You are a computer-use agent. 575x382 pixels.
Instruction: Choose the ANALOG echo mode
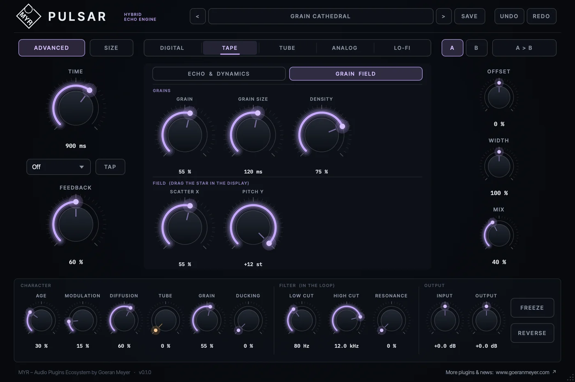[345, 48]
